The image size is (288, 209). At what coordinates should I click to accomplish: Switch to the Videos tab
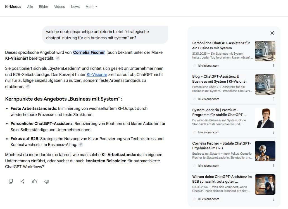(59, 7)
